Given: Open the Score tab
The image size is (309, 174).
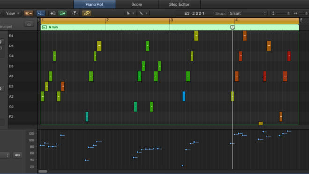Looking at the screenshot, I should pyautogui.click(x=137, y=4).
